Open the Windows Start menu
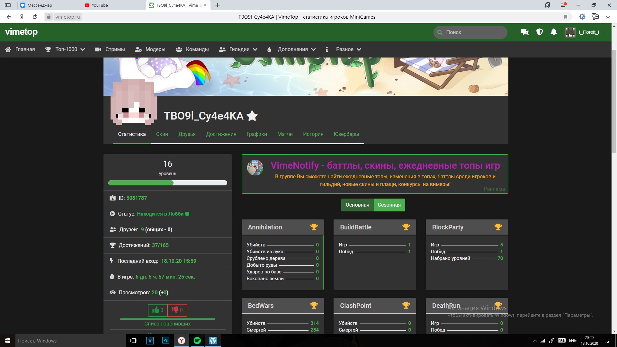The height and width of the screenshot is (347, 617). 8,341
